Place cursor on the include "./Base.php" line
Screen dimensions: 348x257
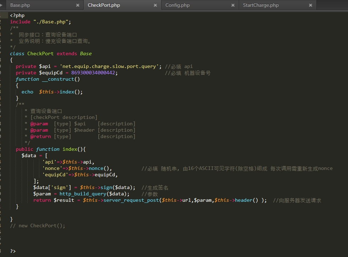coord(40,22)
